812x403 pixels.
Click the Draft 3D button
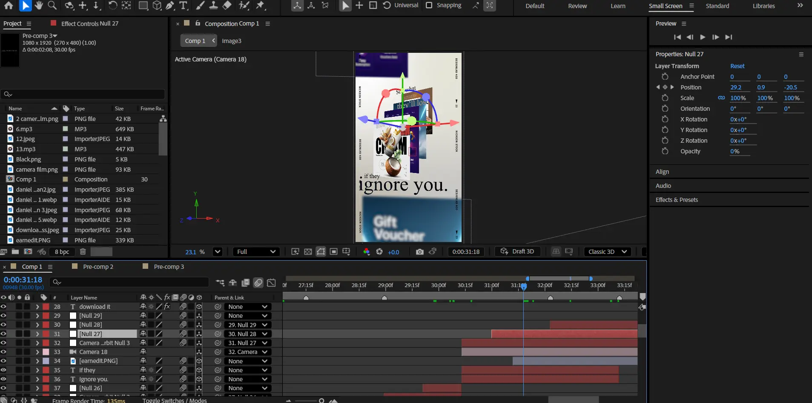point(517,251)
